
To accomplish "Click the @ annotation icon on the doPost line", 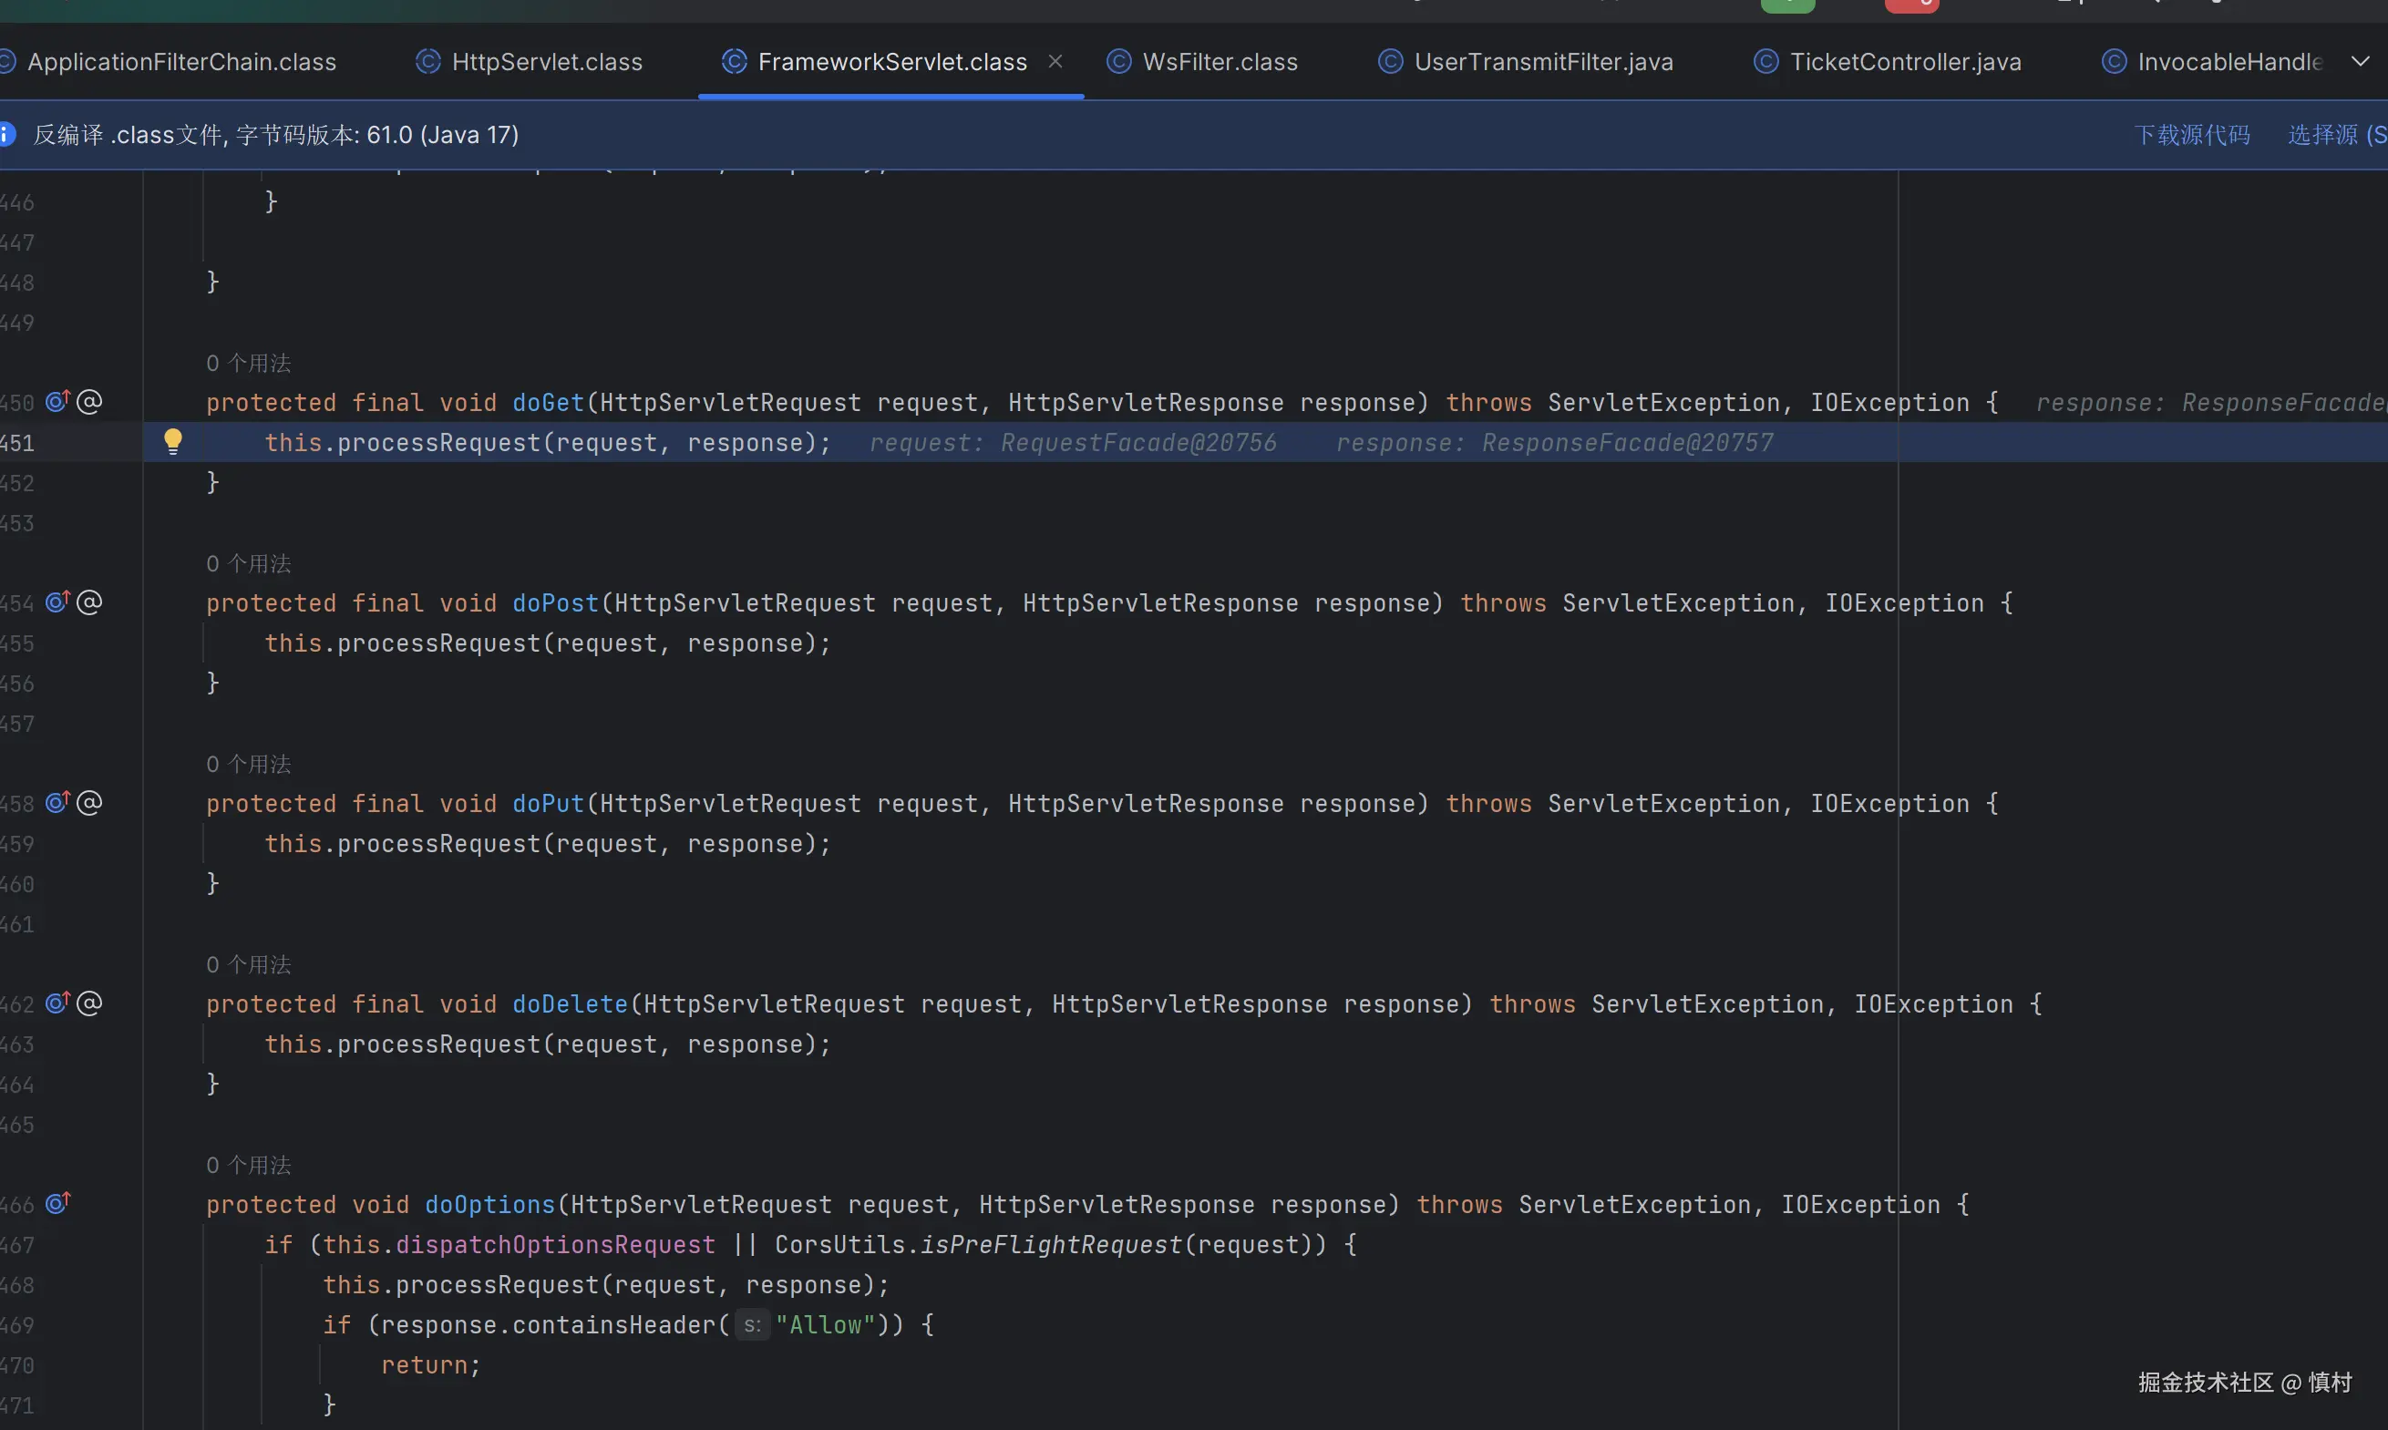I will pos(89,602).
